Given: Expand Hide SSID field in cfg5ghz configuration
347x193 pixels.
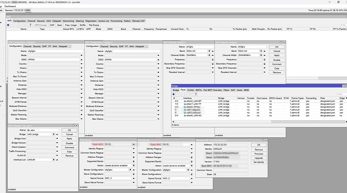Looking at the screenshot, I should tap(158, 89).
